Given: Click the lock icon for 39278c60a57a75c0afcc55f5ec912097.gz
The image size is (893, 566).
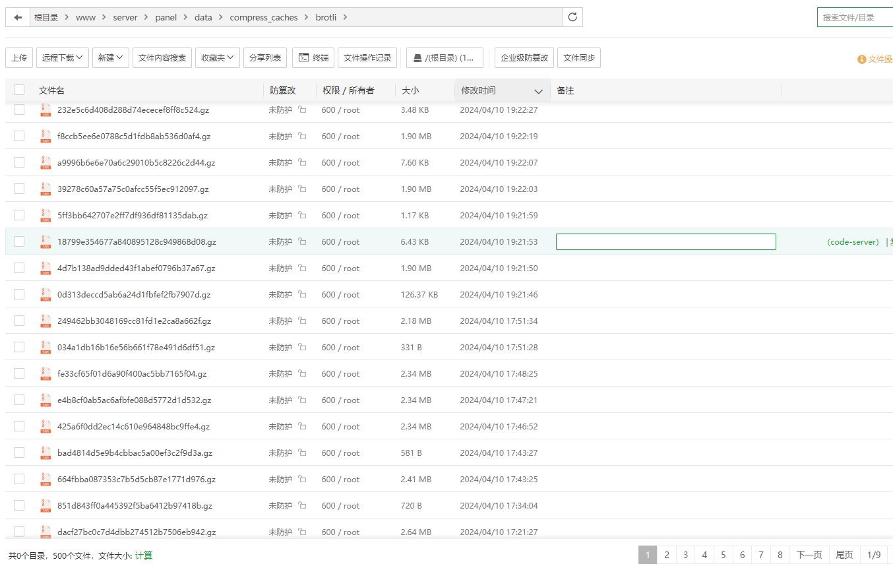Looking at the screenshot, I should click(x=302, y=189).
